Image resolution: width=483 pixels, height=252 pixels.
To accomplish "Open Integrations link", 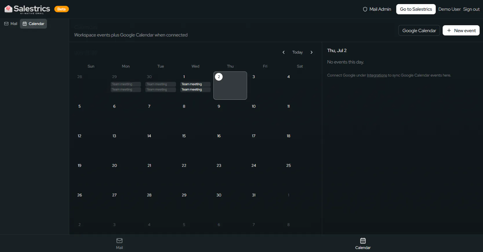I will 377,75.
